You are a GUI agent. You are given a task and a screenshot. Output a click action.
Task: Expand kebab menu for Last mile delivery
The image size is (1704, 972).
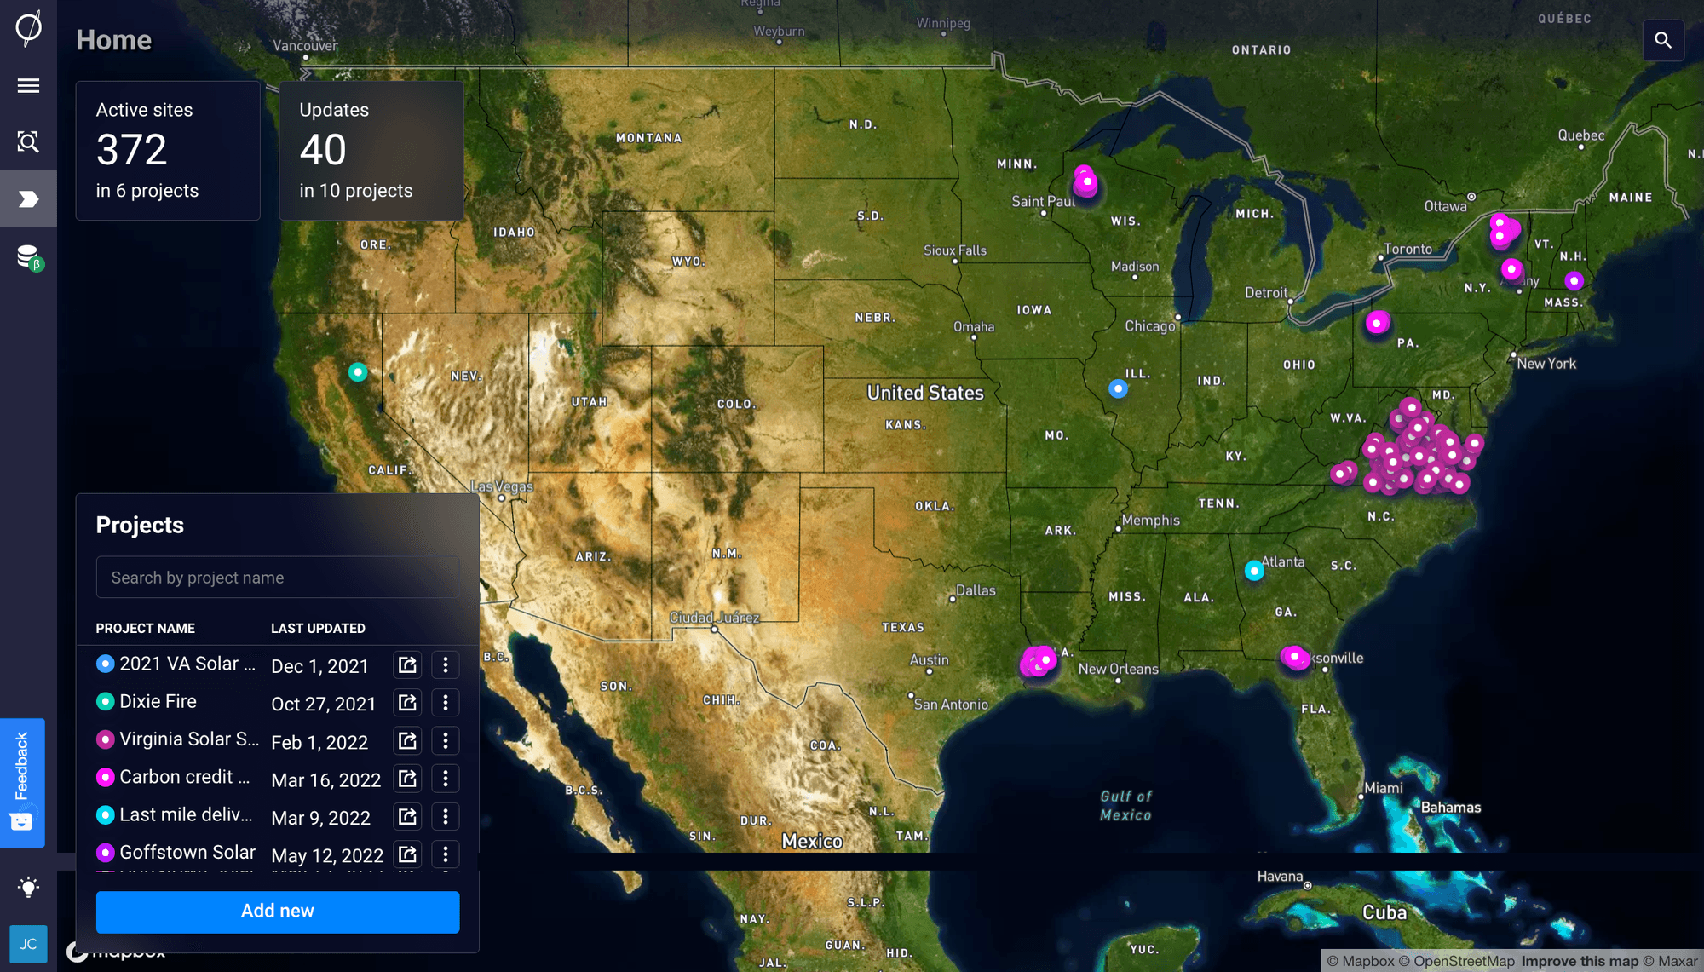pyautogui.click(x=445, y=816)
